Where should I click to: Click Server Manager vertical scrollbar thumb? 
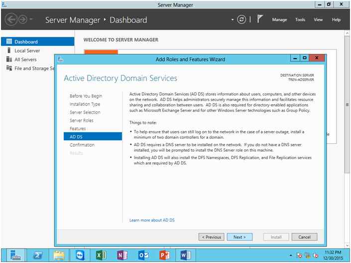coord(347,105)
